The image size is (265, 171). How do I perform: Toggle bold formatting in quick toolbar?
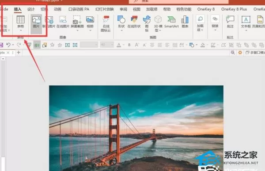pyautogui.click(x=129, y=45)
